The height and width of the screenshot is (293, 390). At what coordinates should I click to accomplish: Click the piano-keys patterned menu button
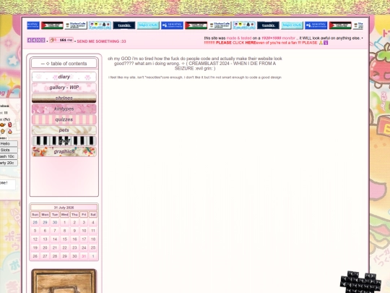pos(64,141)
